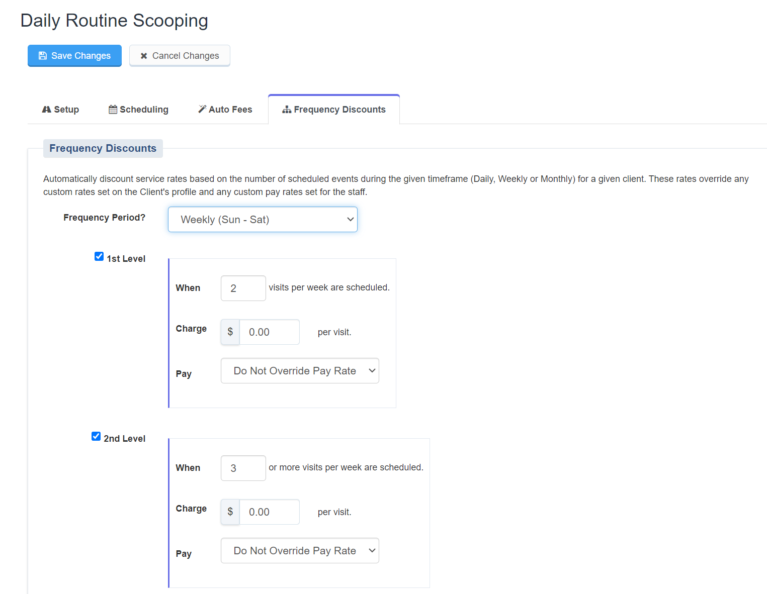This screenshot has height=594, width=767.
Task: Click the 2nd Level visits count field
Action: pyautogui.click(x=243, y=468)
